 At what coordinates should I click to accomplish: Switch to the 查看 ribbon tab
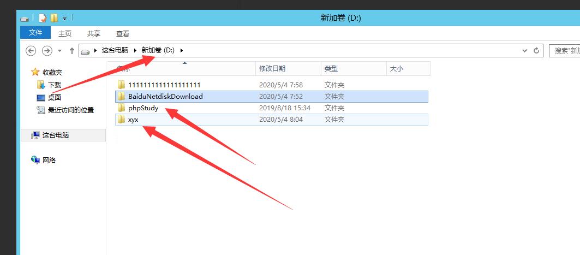click(x=123, y=33)
